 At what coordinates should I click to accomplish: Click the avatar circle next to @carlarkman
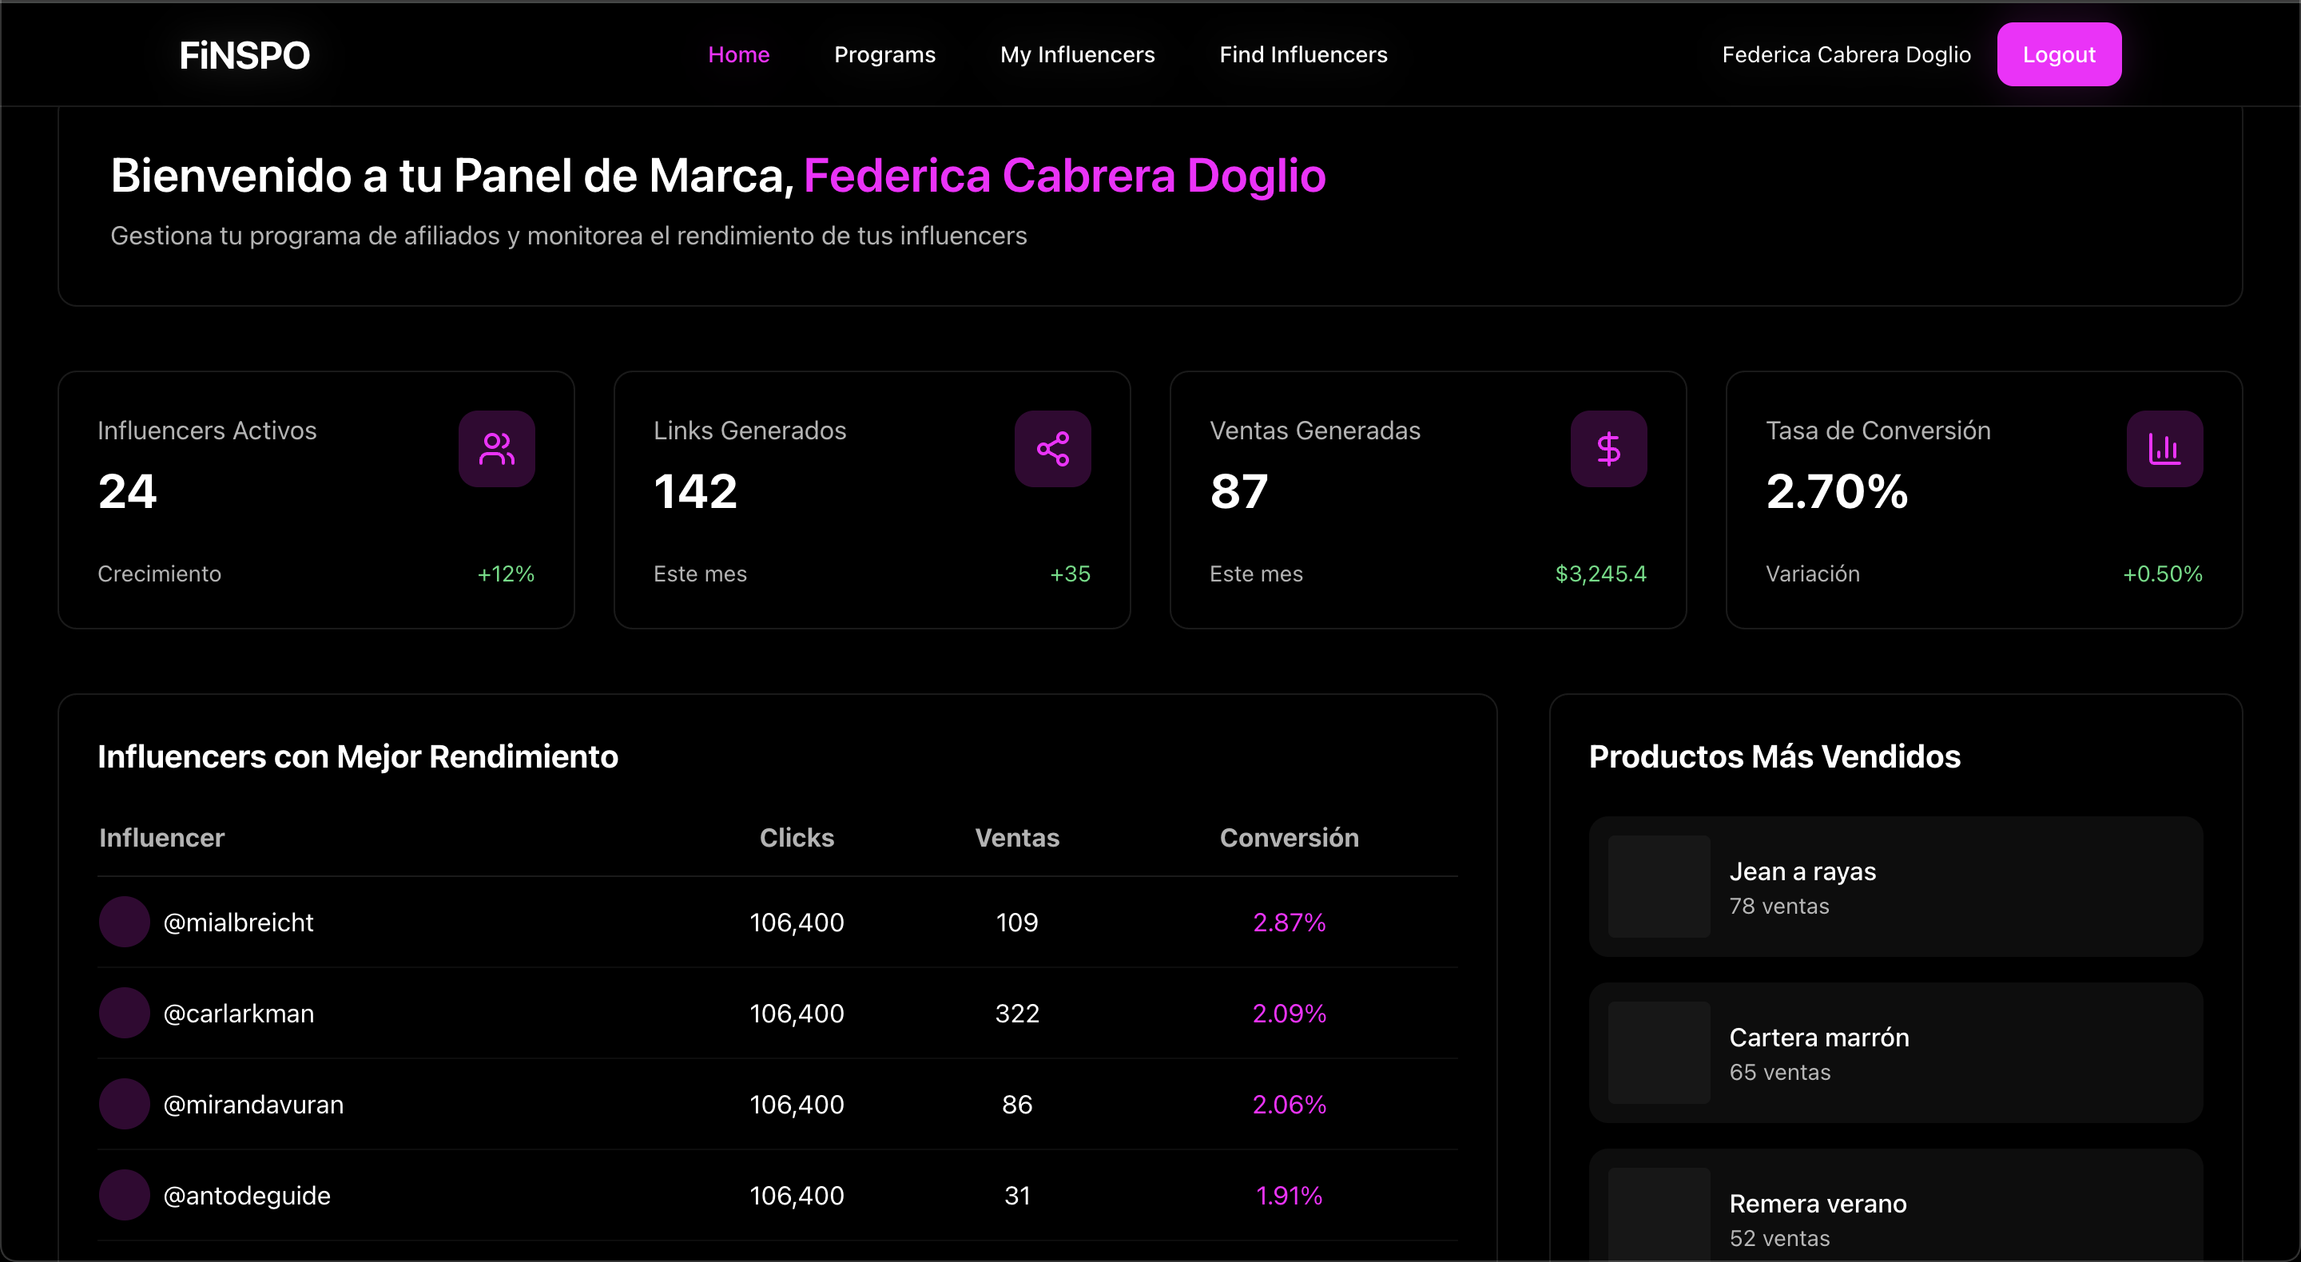124,1013
